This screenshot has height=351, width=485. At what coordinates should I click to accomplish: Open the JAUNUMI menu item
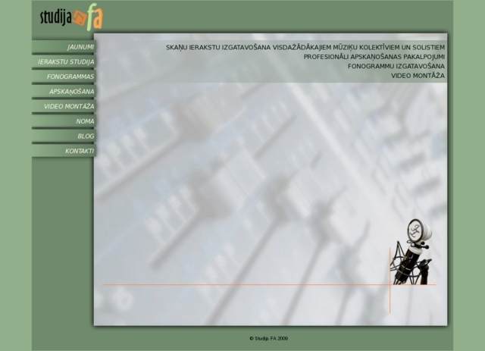coord(80,47)
